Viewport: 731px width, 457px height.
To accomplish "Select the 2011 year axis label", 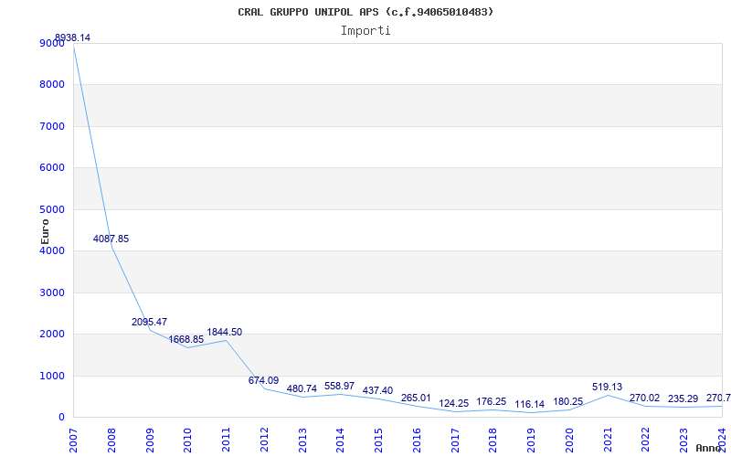I will click(x=226, y=441).
